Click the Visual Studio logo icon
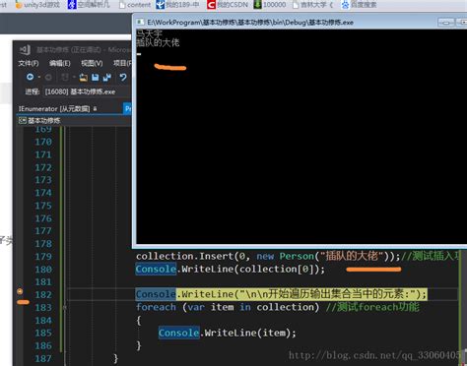467x366 pixels. (x=26, y=50)
